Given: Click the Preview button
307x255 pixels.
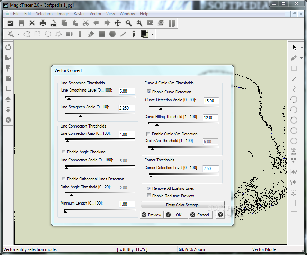Looking at the screenshot, I should coord(152,215).
